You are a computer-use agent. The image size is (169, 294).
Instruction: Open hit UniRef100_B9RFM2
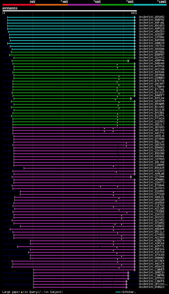pos(152,20)
